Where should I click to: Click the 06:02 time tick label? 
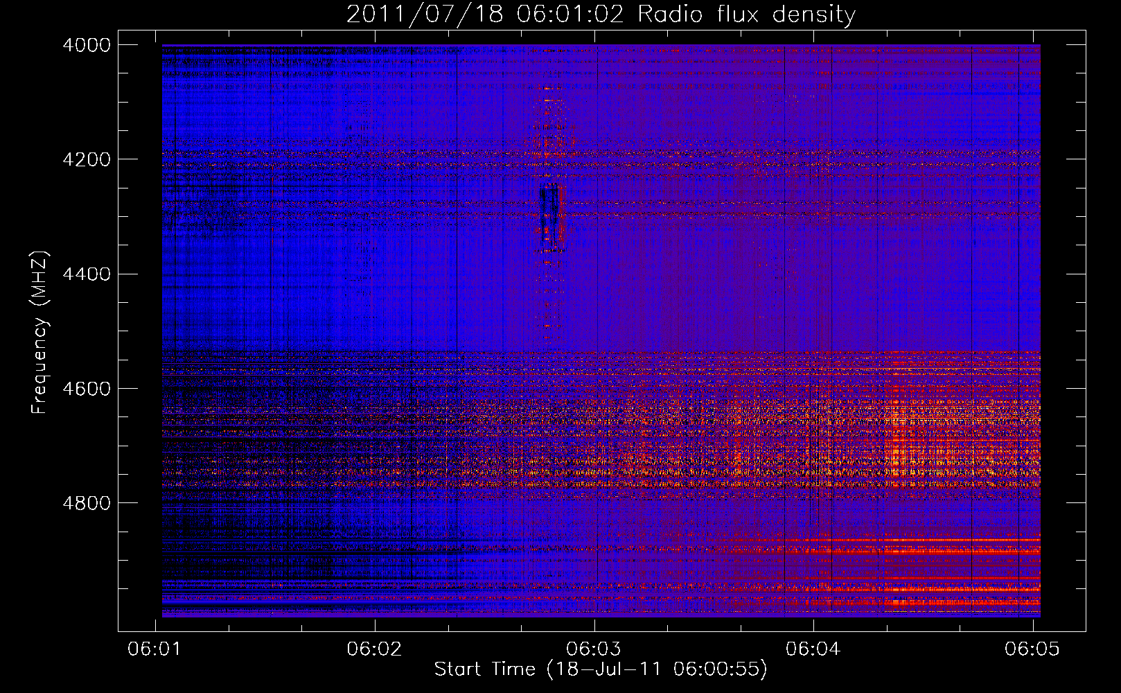tap(375, 649)
